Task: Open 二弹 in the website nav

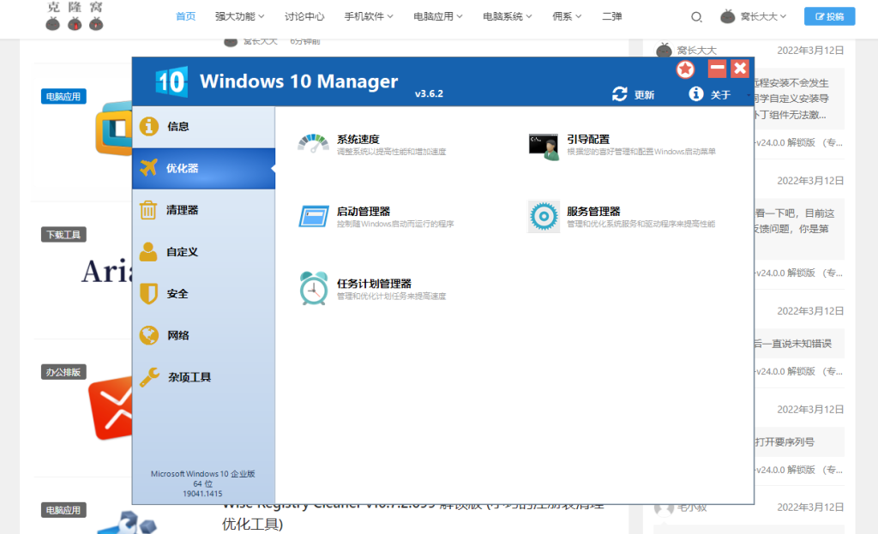Action: tap(611, 16)
